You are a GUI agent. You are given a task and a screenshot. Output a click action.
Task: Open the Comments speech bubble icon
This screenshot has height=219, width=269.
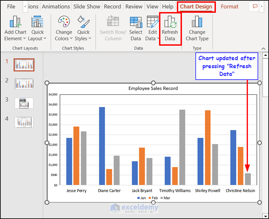pyautogui.click(x=255, y=6)
